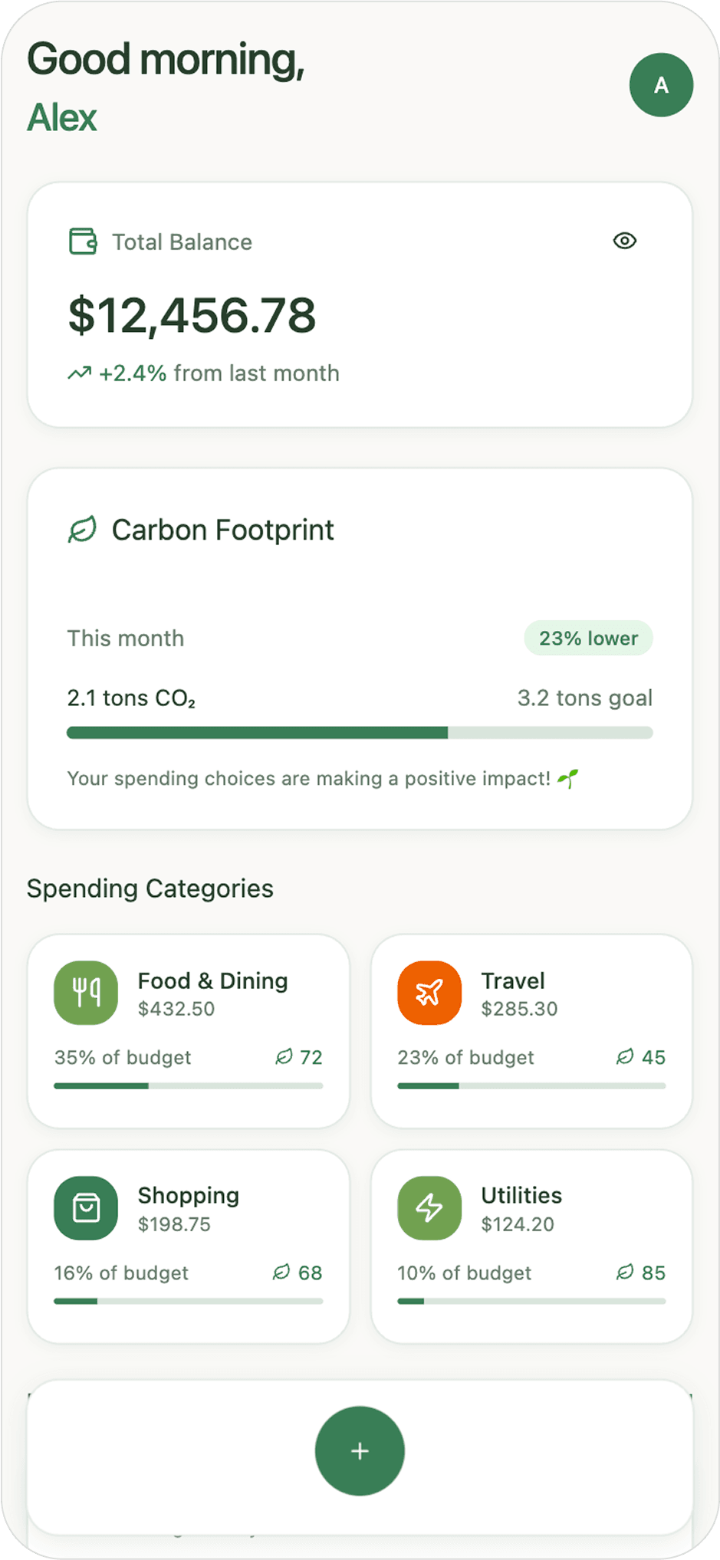Image resolution: width=720 pixels, height=1560 pixels.
Task: Tap the Food & Dining fork icon
Action: click(86, 993)
